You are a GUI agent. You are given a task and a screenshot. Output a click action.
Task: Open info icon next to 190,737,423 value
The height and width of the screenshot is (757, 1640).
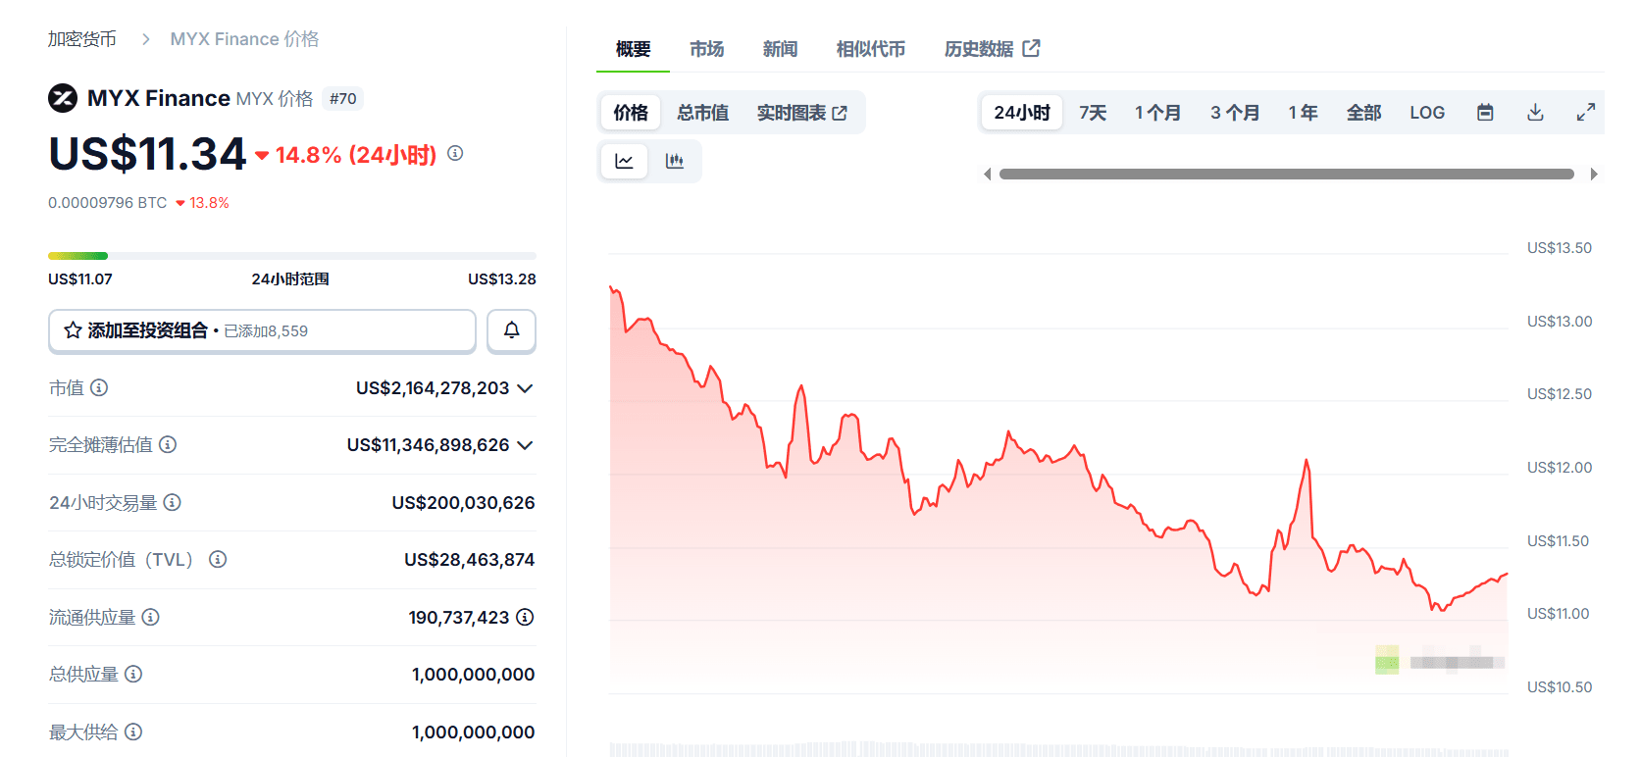[525, 617]
